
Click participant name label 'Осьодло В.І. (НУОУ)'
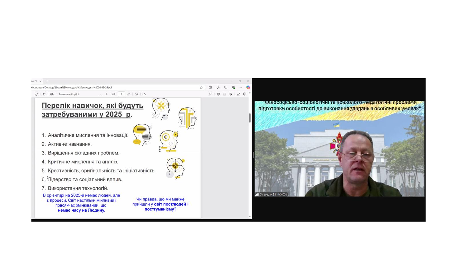pos(273,194)
